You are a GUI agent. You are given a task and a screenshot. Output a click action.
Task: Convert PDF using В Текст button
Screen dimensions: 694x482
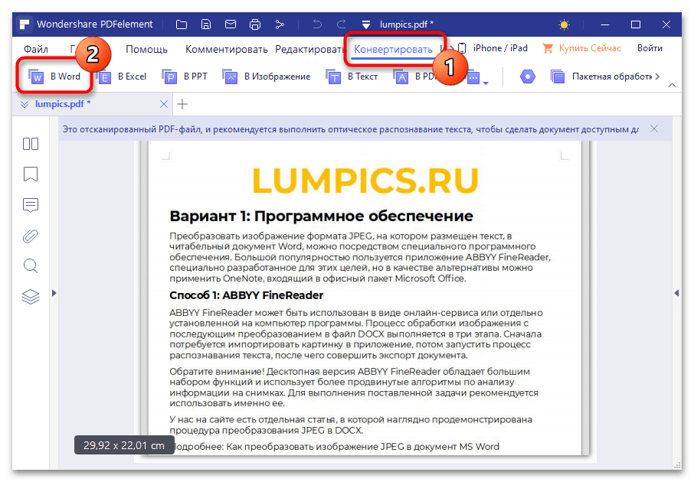(352, 77)
